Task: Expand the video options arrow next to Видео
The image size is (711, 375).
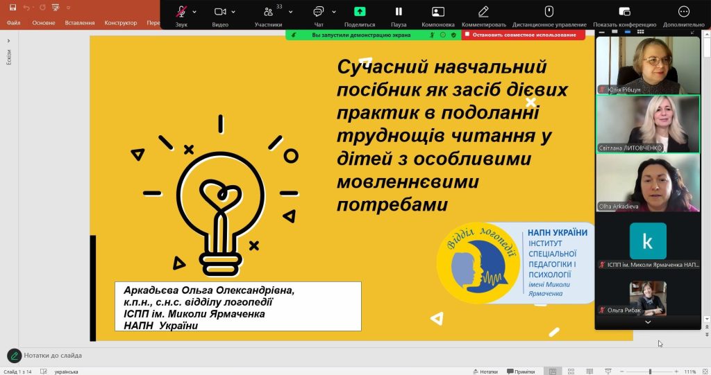Action: 235,12
